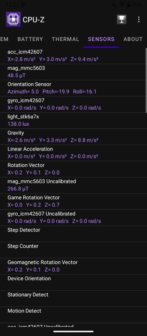Tap the bottom navigation gesture bar
Screen dimensions: 147x336
pos(74,331)
